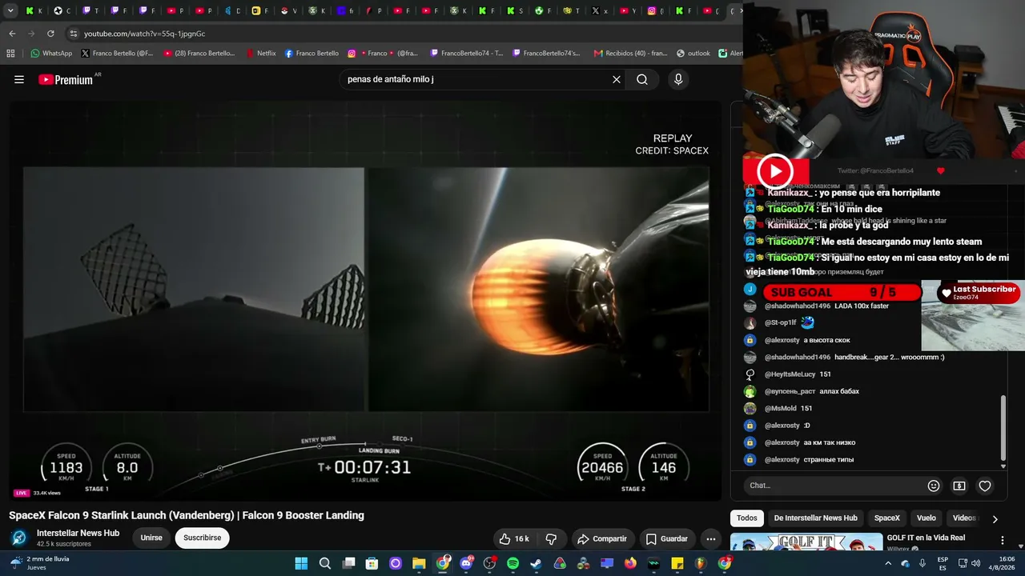
Task: Open more actions menu below video
Action: (710, 538)
